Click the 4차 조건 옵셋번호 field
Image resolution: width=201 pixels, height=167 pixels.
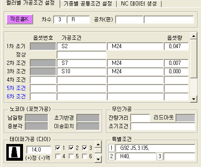coord(43,80)
